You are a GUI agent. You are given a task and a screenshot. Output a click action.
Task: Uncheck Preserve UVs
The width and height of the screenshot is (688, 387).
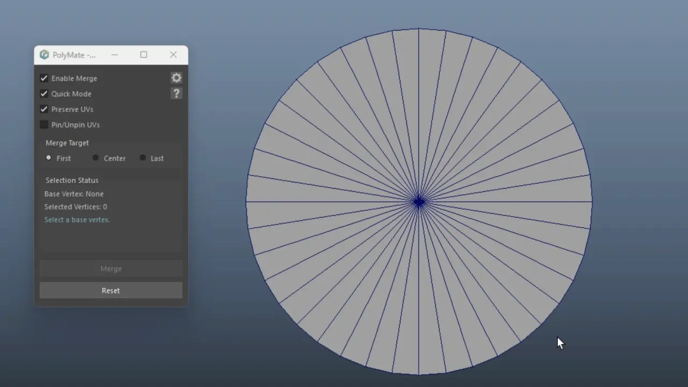pyautogui.click(x=44, y=110)
